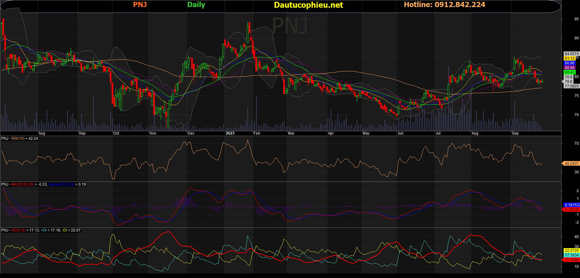This screenshot has width=580, height=278.
Task: Click the blue 0.187537 signal value tag
Action: pos(572,205)
